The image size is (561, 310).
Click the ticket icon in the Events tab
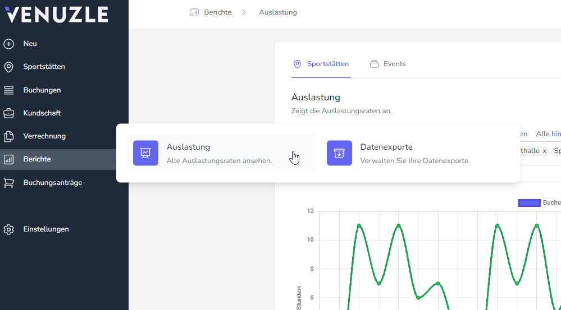click(x=374, y=64)
